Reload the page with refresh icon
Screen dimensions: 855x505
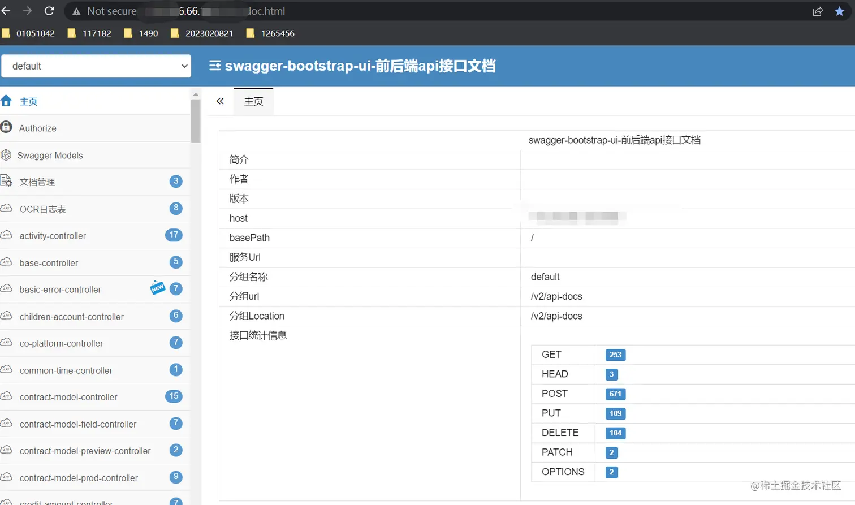49,11
